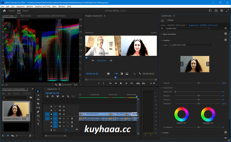
Task: Open the Lumetri Settings tab
Action: pos(170,20)
